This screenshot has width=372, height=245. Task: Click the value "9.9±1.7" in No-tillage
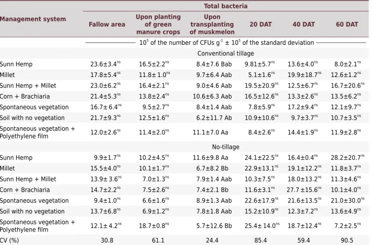pos(107,157)
